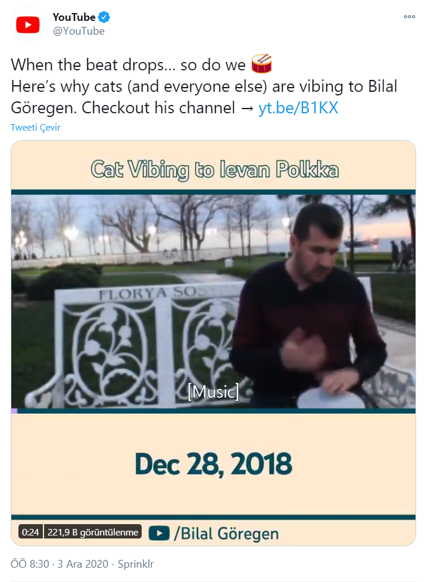Viewport: 425px width, 582px height.
Task: Click Tweeti Çevir to translate tweet
Action: pyautogui.click(x=35, y=128)
